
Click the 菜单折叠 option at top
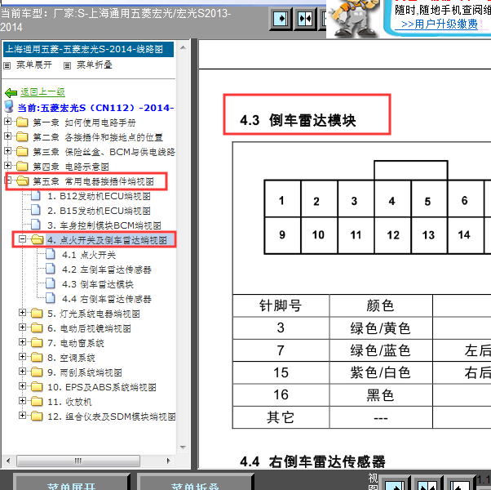95,65
